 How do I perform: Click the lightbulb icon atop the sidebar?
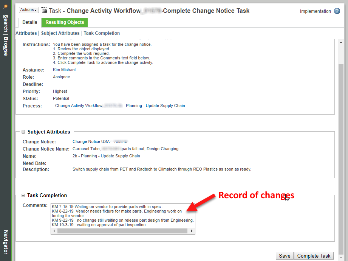[5, 6]
